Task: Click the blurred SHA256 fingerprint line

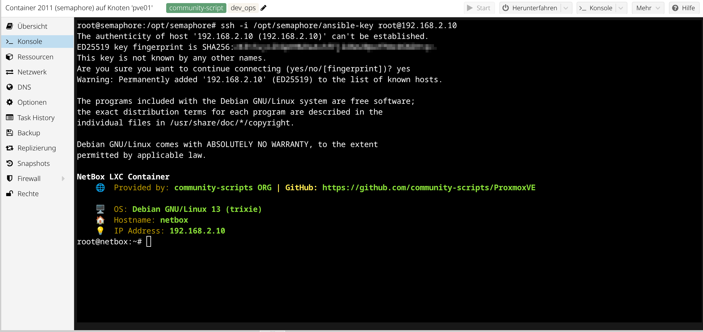Action: [x=256, y=47]
